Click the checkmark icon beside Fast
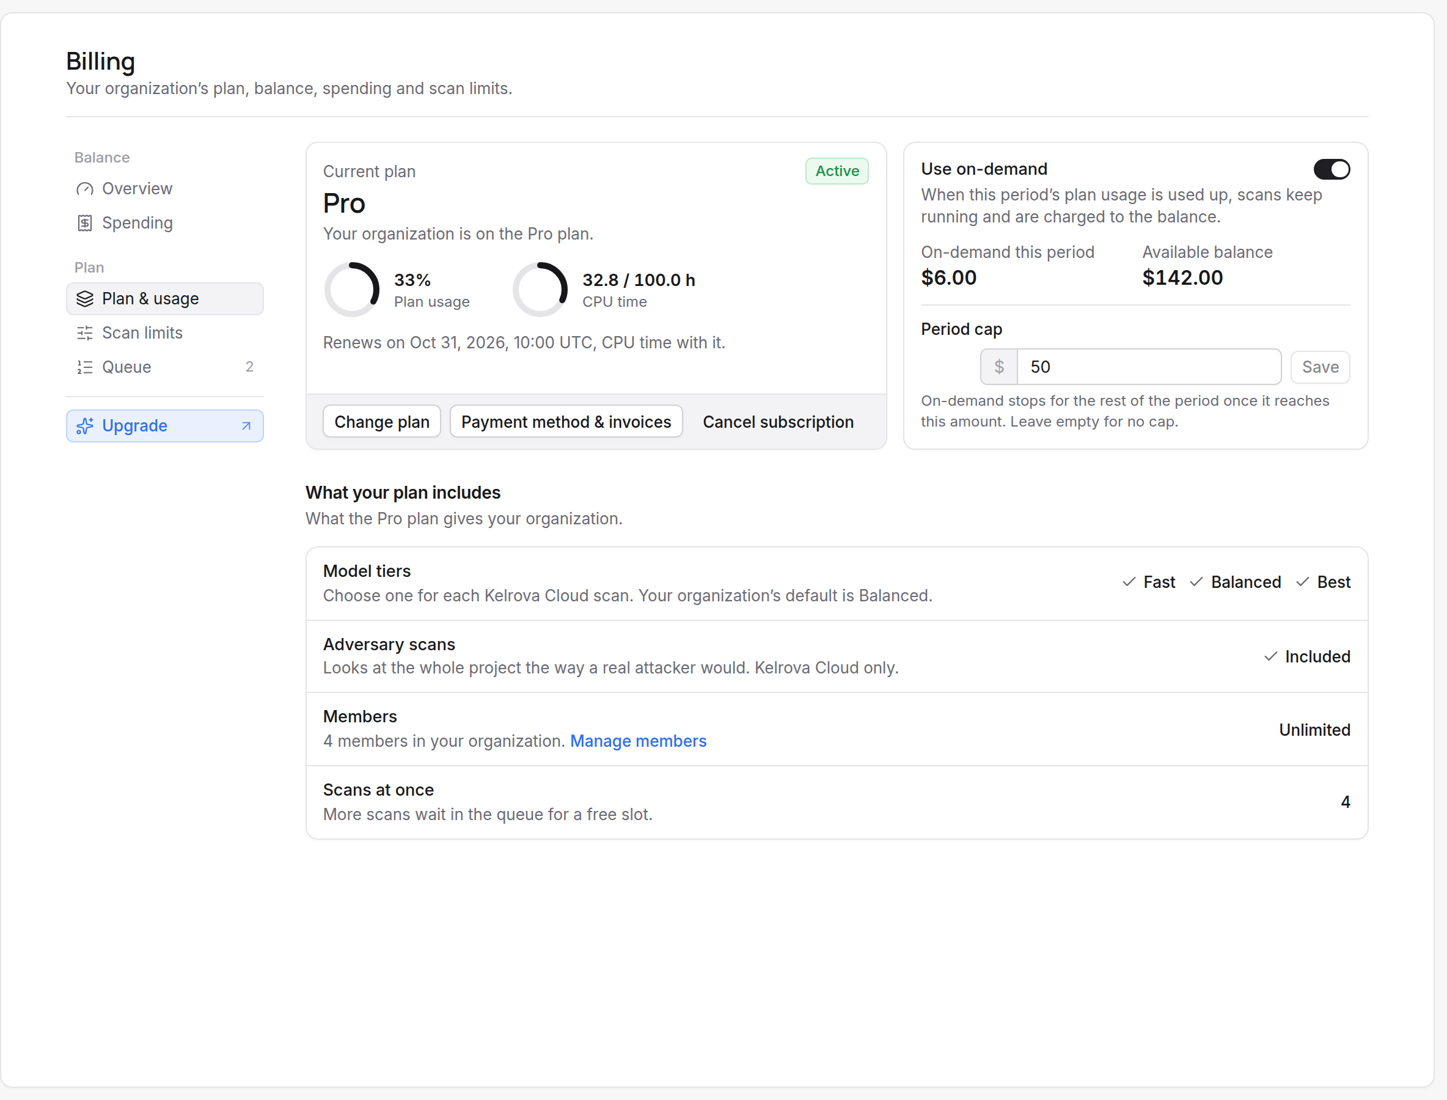This screenshot has height=1100, width=1447. (1129, 581)
